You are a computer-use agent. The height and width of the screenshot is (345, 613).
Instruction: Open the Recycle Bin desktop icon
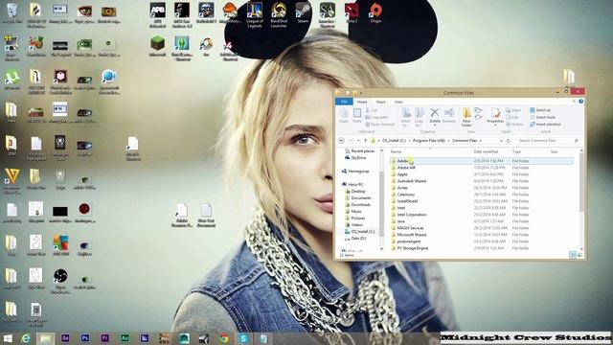pyautogui.click(x=12, y=12)
